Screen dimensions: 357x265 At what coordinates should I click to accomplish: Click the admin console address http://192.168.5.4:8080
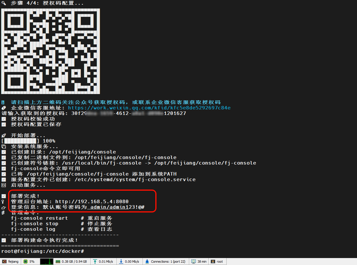coord(92,201)
